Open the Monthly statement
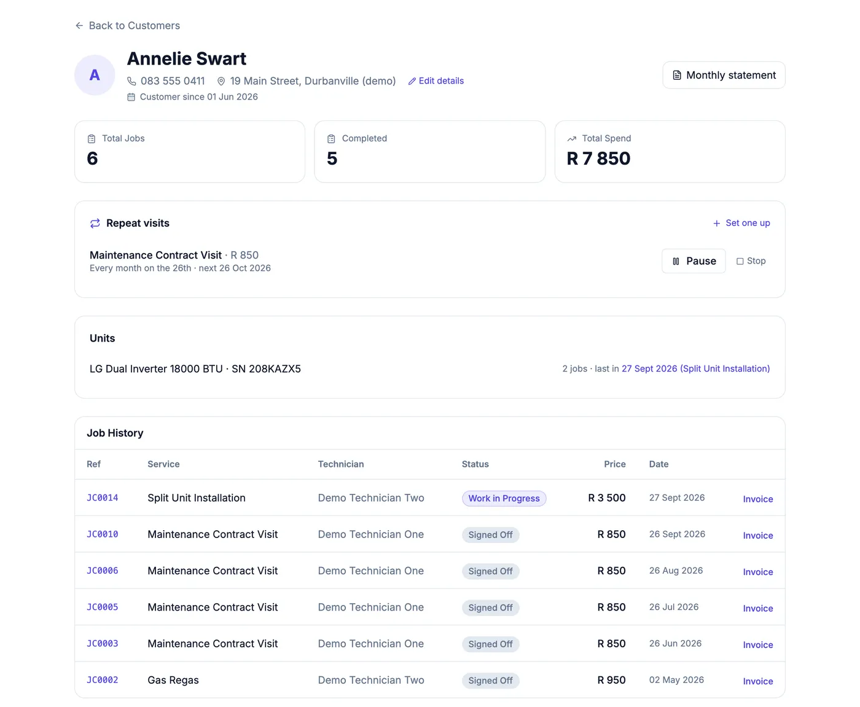 pyautogui.click(x=724, y=75)
